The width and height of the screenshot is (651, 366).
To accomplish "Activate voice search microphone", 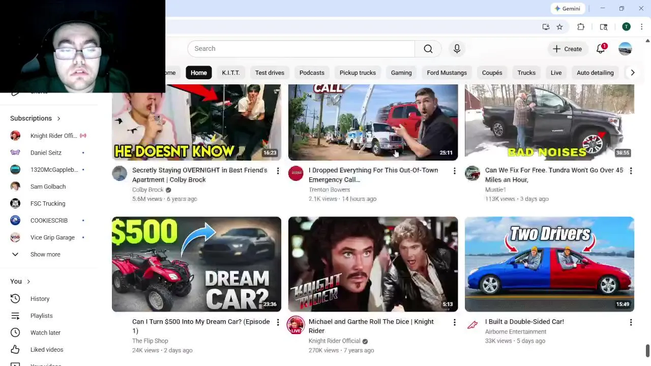I will (x=457, y=49).
